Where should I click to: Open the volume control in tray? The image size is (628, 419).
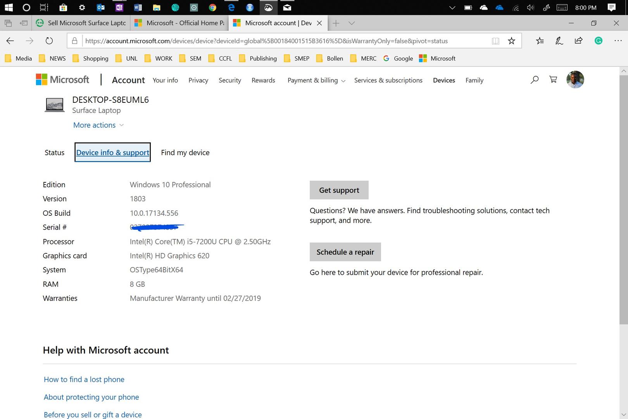[531, 7]
